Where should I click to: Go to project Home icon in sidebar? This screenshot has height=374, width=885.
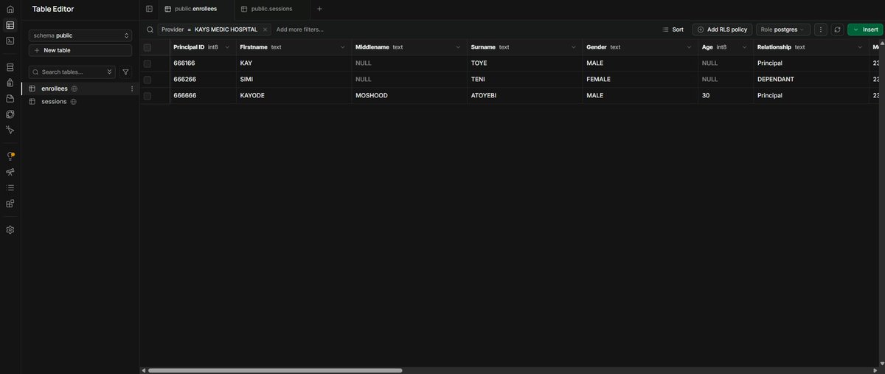(x=10, y=9)
